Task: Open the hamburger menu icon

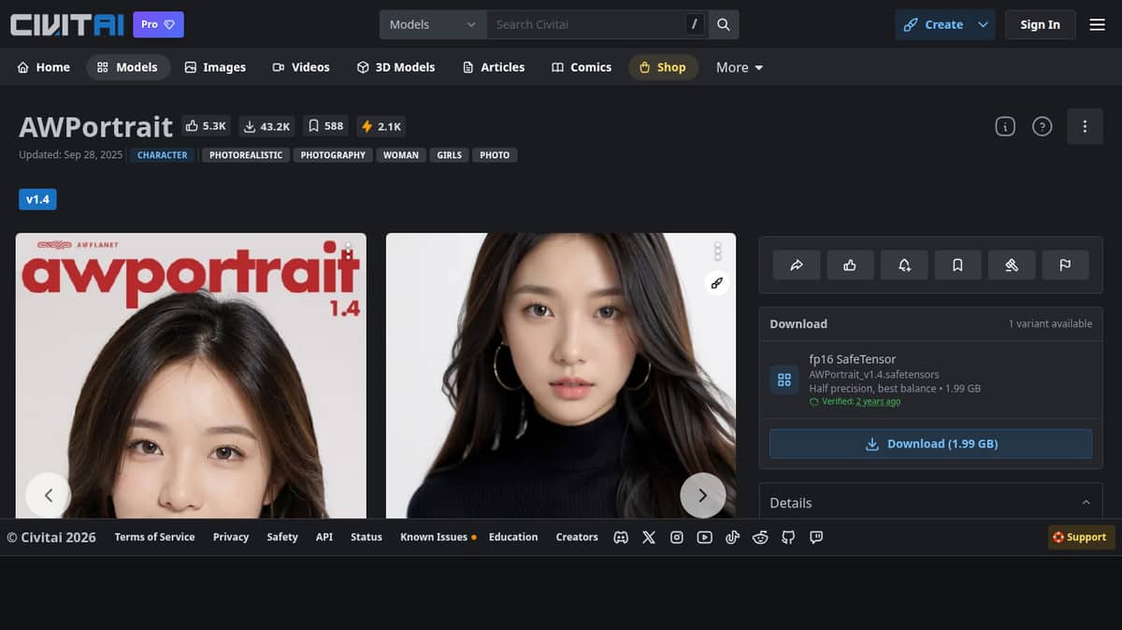Action: [x=1098, y=24]
